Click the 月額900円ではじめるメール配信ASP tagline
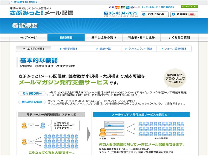 tap(30, 8)
